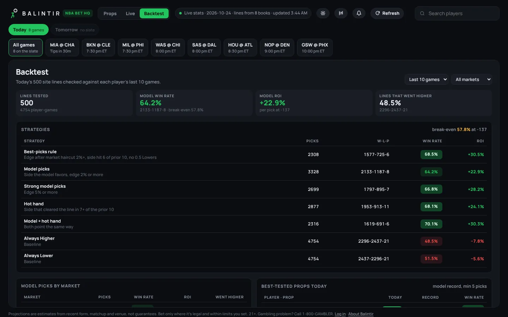Click the 48.5% red win rate badge
508x317 pixels.
coord(431,241)
